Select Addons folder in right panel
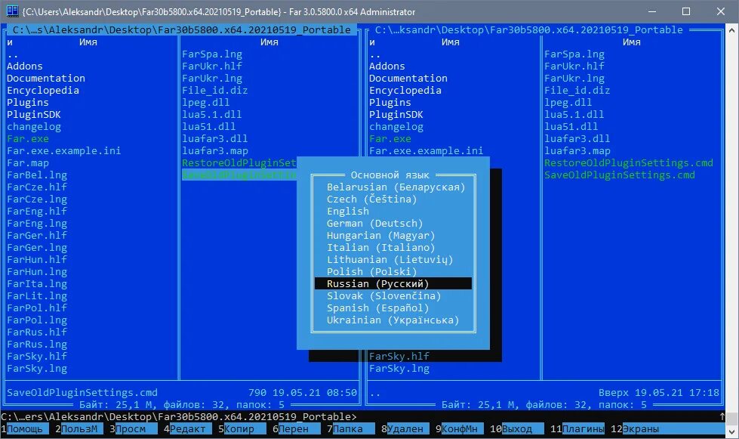Viewport: 739px width, 439px height. click(387, 66)
